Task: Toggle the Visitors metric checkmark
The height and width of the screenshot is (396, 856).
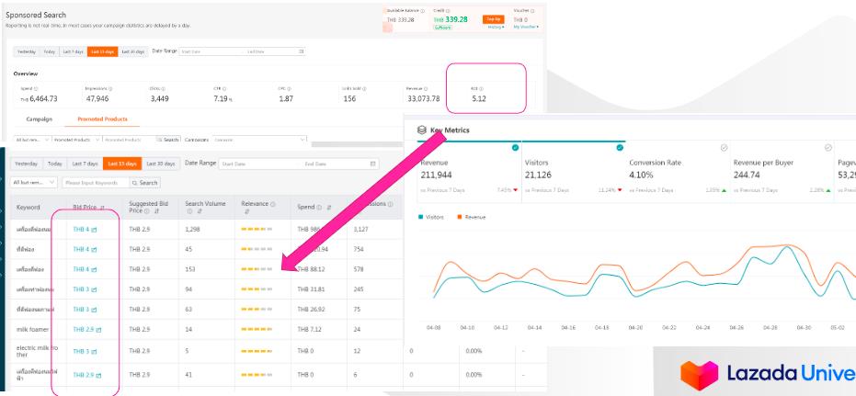Action: point(620,147)
